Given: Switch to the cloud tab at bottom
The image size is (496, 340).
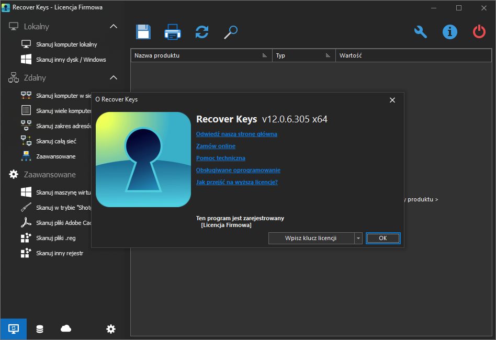Looking at the screenshot, I should tap(66, 329).
